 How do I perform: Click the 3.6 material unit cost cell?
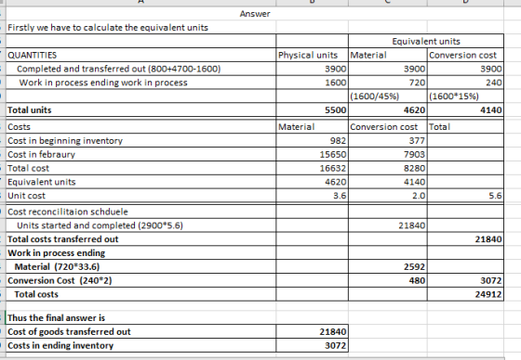tap(312, 196)
